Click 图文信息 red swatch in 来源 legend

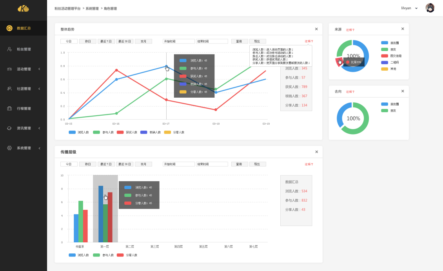385,56
